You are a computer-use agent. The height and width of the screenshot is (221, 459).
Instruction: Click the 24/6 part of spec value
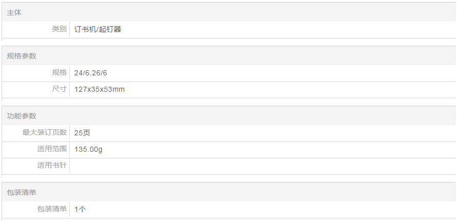(80, 73)
